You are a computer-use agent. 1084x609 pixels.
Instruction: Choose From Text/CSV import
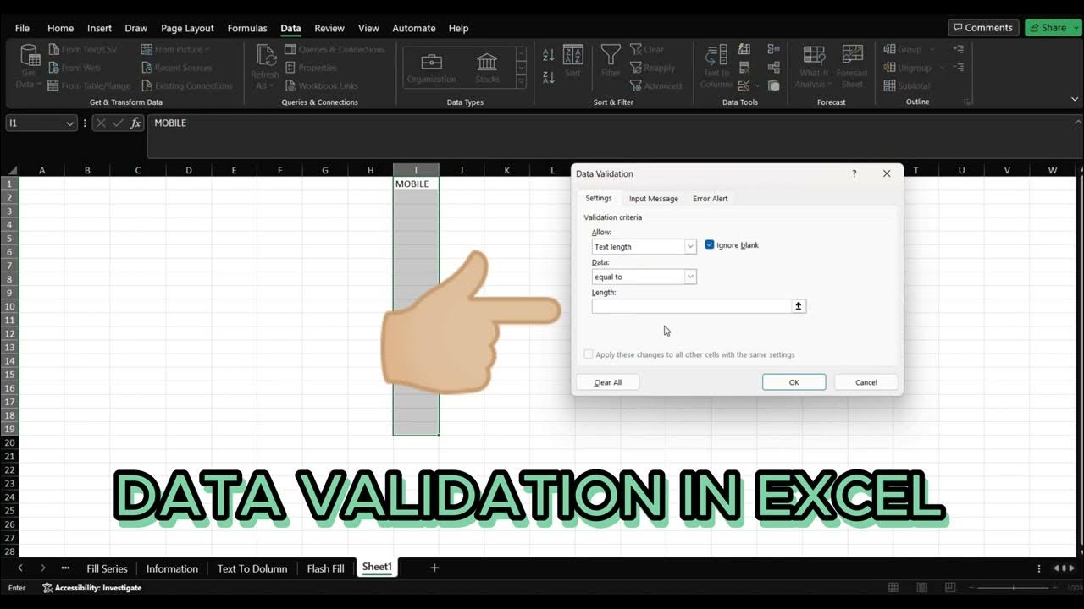click(83, 49)
